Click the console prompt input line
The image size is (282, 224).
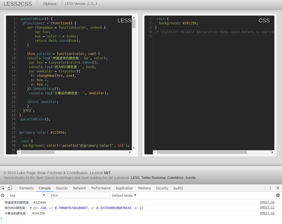coord(141,219)
